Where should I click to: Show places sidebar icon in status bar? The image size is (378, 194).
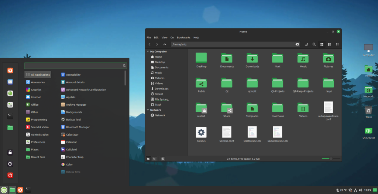[x=148, y=159]
